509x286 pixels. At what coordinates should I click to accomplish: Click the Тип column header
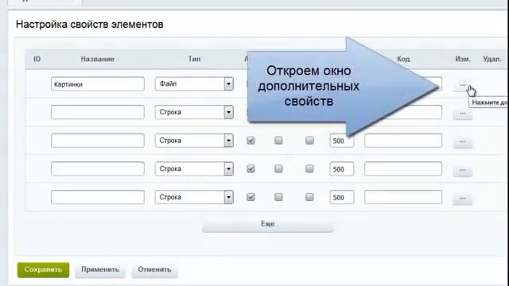194,59
